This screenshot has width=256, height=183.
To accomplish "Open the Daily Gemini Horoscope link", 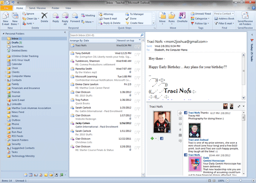I will pyautogui.click(x=214, y=159).
